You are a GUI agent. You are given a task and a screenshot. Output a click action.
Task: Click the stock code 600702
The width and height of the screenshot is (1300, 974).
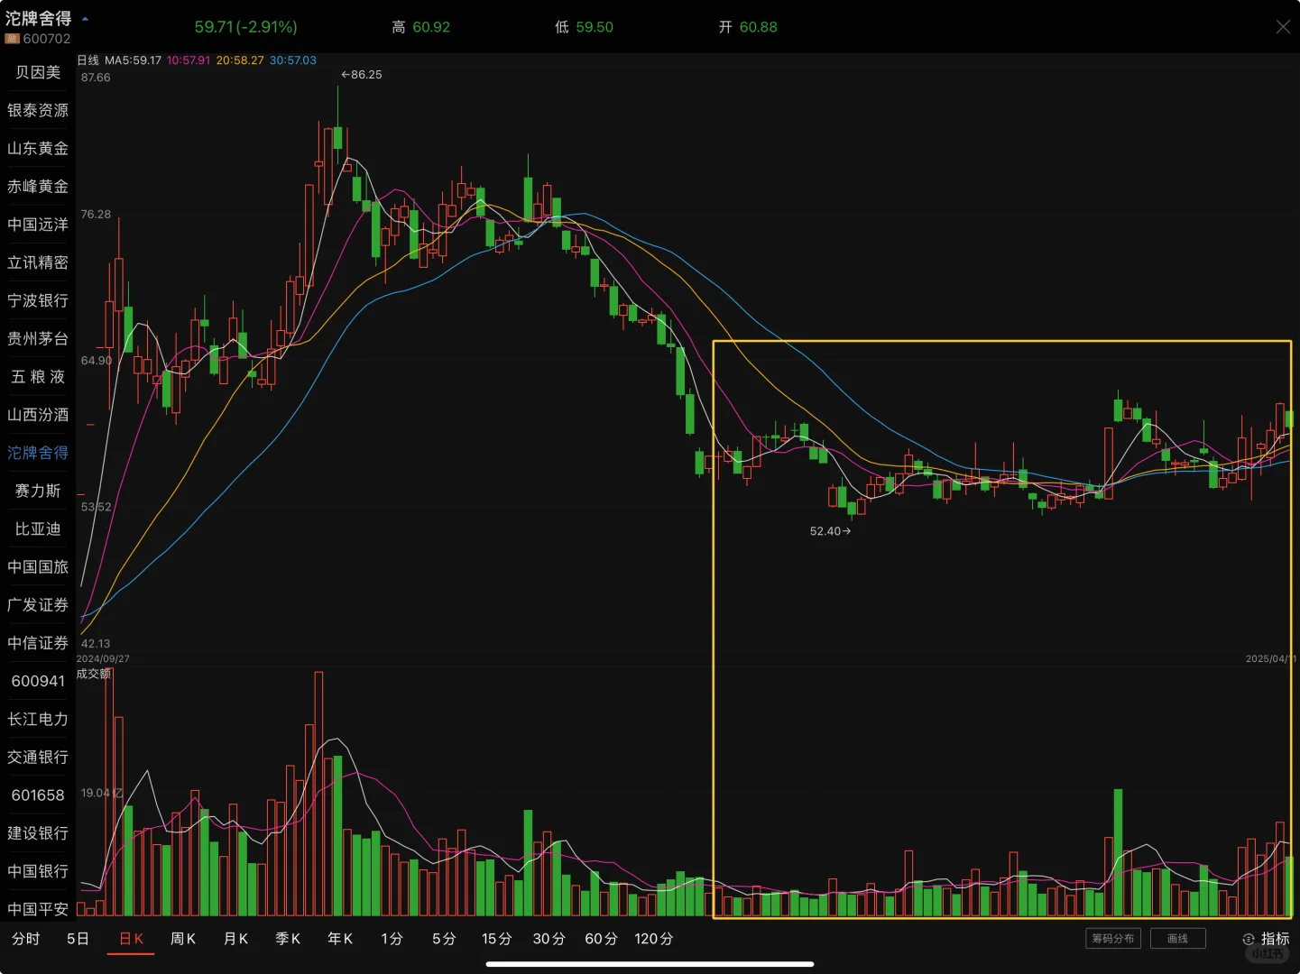47,39
